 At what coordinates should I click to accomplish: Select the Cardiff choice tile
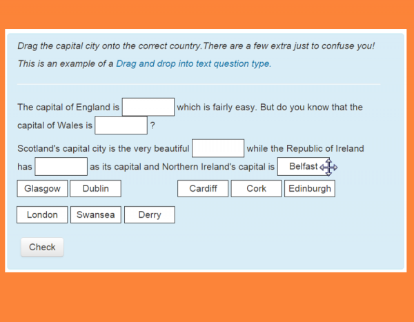(x=203, y=189)
